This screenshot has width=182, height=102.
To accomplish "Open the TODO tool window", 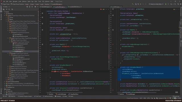I will (x=71, y=96).
